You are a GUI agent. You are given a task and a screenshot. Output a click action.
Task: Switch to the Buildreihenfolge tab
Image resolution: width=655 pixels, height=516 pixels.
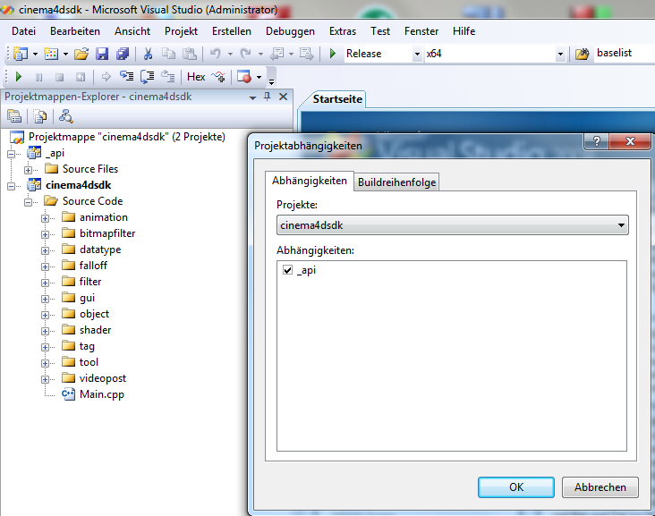pos(396,182)
